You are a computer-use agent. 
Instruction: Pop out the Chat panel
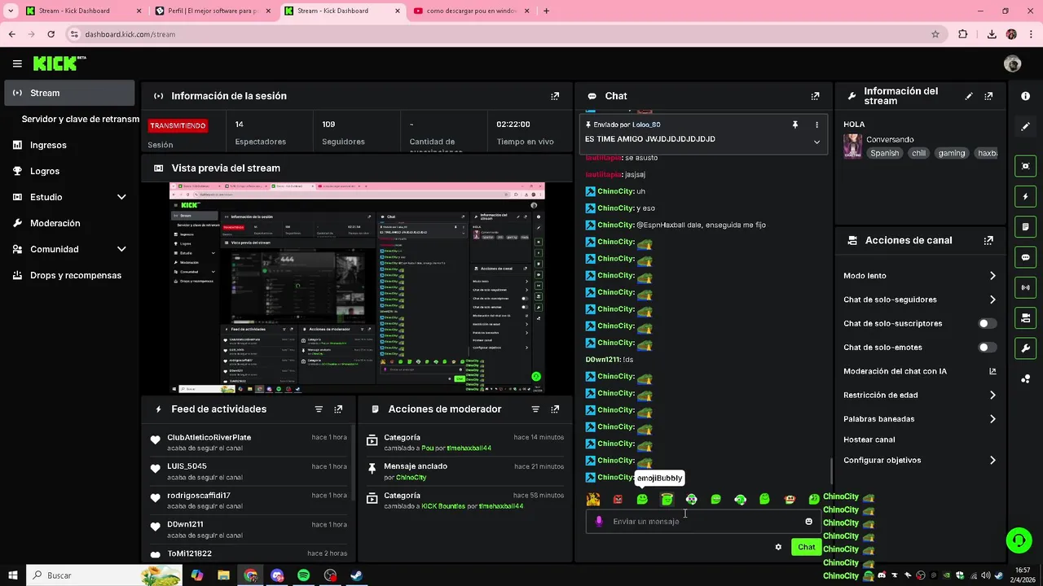tap(815, 96)
